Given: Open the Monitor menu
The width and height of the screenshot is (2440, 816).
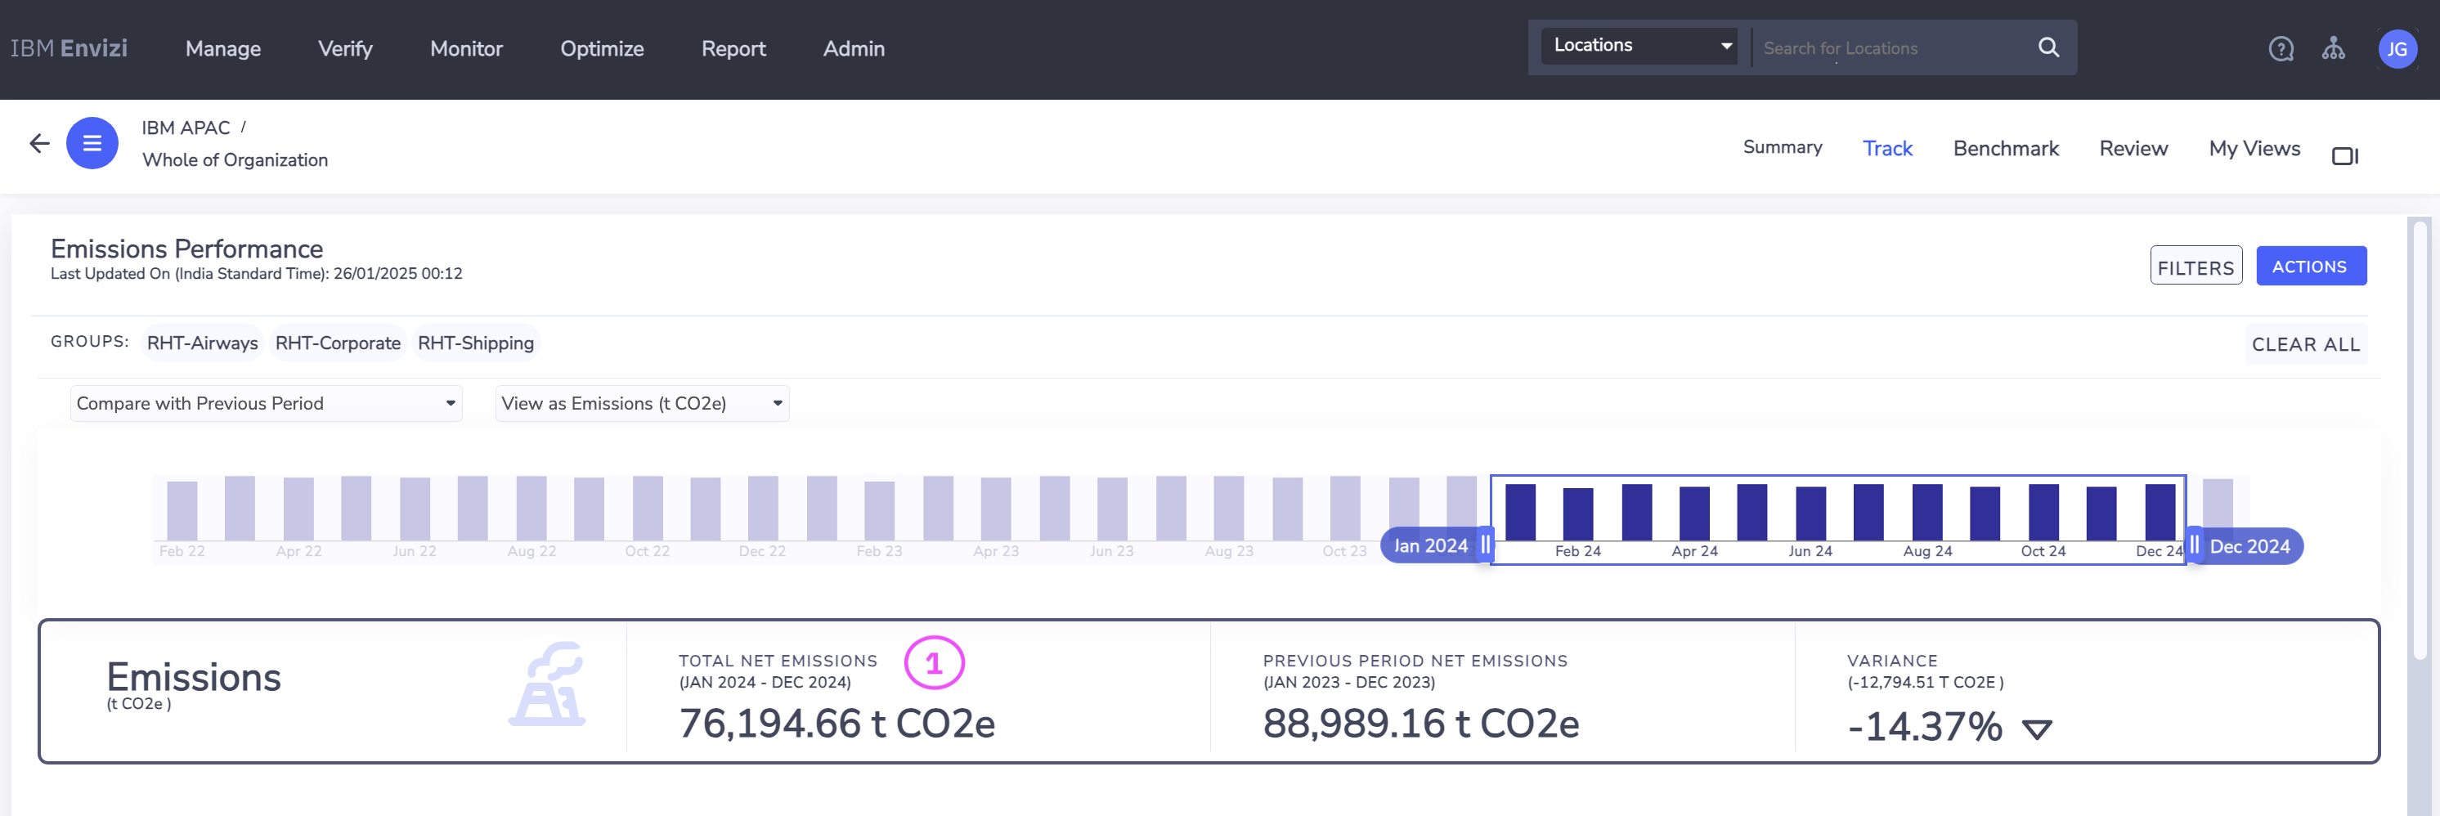Looking at the screenshot, I should [466, 48].
